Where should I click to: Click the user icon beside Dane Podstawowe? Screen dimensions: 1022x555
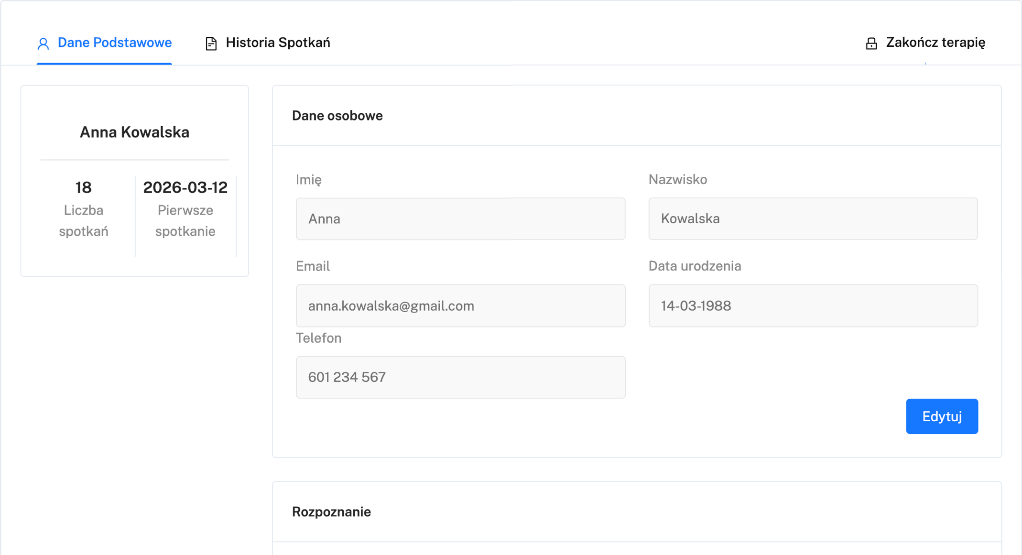[43, 44]
